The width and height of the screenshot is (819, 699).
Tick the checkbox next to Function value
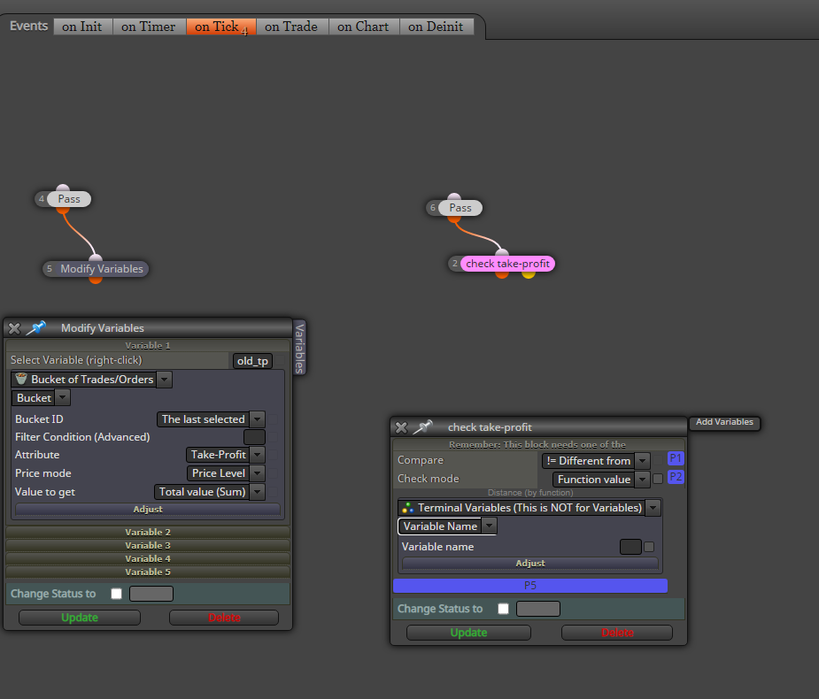(658, 479)
